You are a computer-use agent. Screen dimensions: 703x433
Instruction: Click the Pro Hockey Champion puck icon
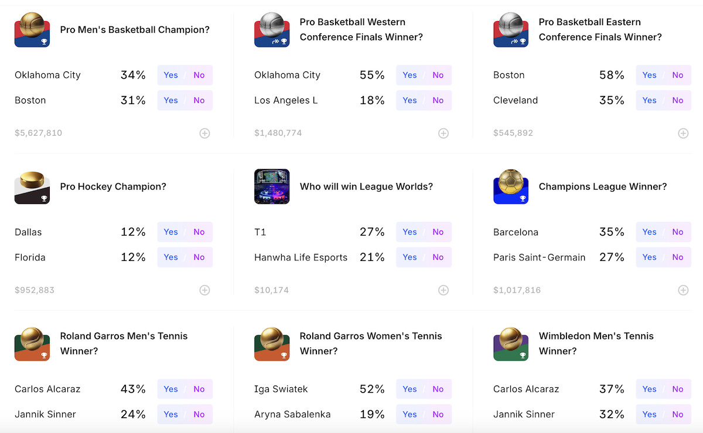32,187
